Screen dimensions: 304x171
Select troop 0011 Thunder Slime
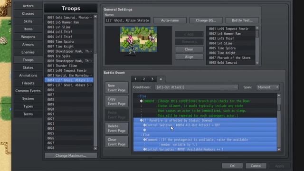69,66
